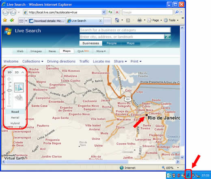The width and height of the screenshot is (211, 179).
Task: Select Aerial map style
Action: click(15, 117)
